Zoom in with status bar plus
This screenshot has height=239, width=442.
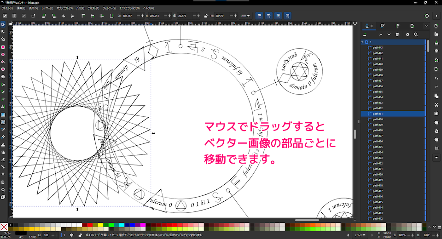[413, 235]
